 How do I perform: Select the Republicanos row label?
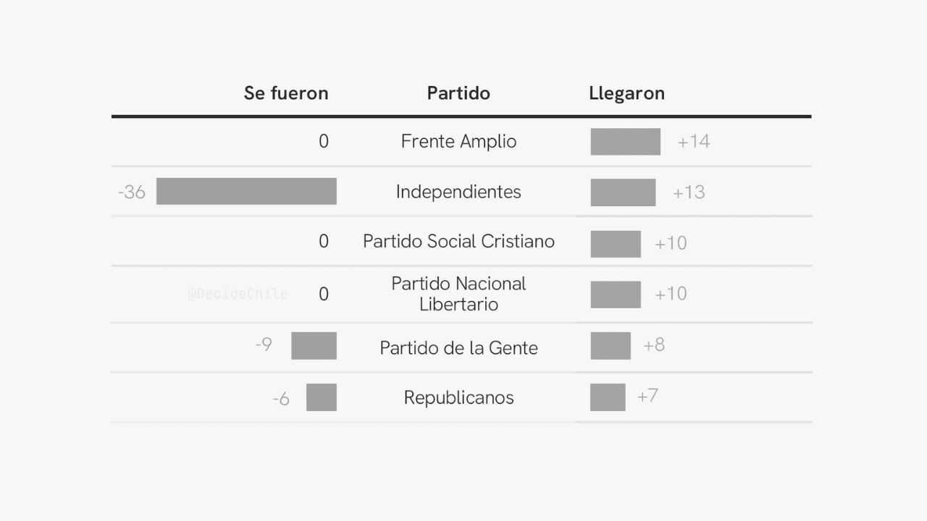pyautogui.click(x=458, y=397)
